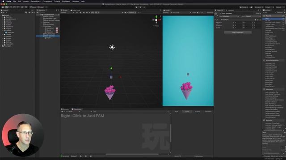Open the custom editor tools icon
Image resolution: width=286 pixels, height=160 pixels.
26,7
